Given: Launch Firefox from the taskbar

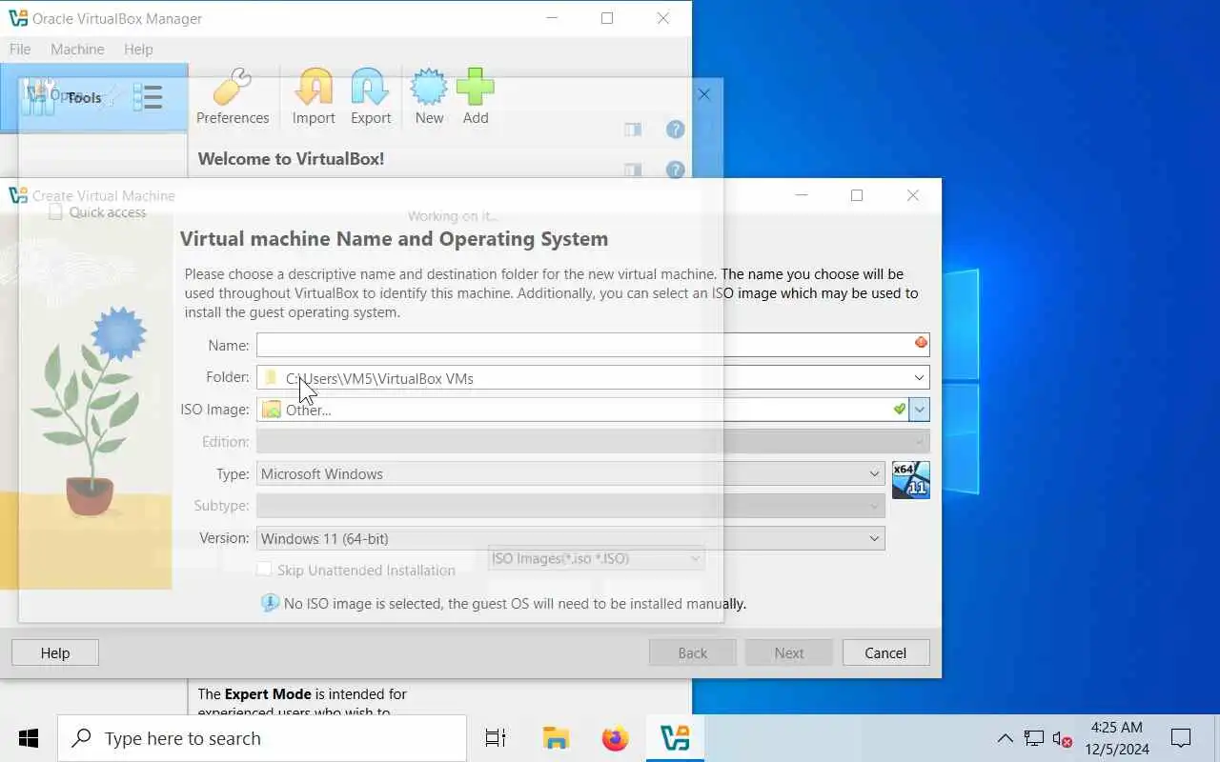Looking at the screenshot, I should coord(616,738).
